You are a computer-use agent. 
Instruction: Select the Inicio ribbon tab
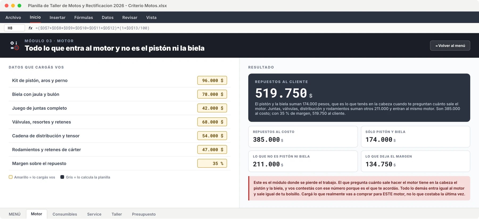(35, 17)
